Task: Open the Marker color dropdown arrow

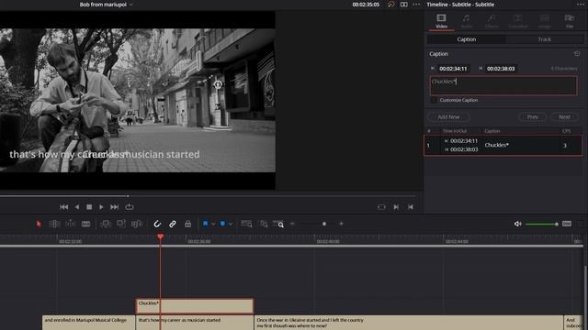Action: click(231, 224)
